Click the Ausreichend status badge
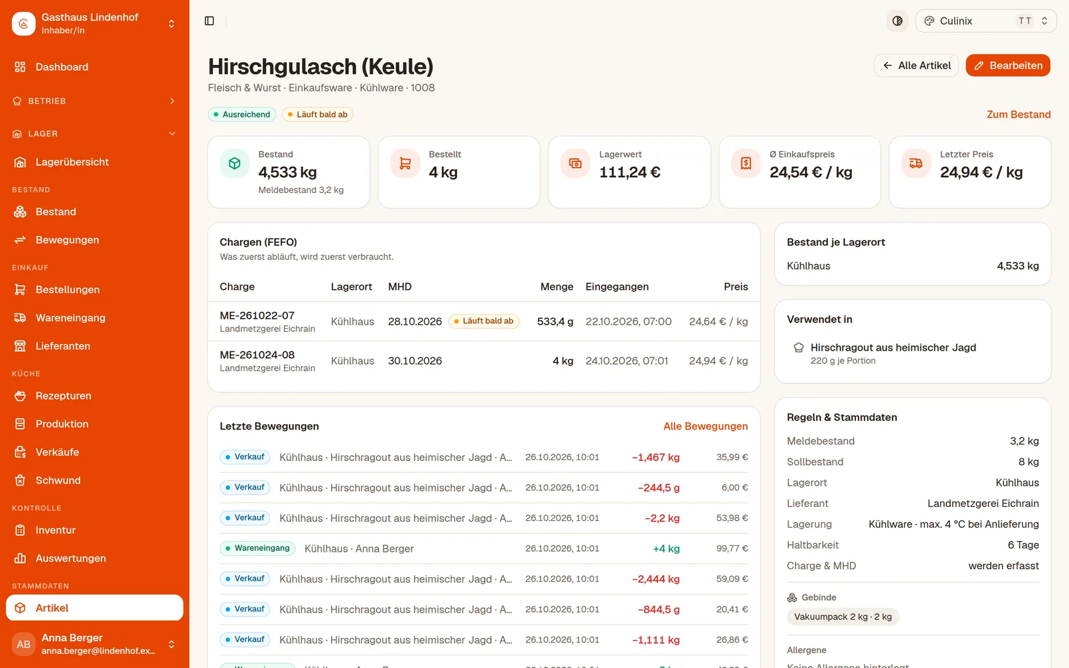The width and height of the screenshot is (1069, 668). 242,114
